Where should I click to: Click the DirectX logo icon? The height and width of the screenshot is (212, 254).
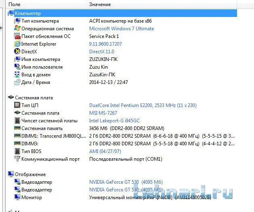coord(17,51)
